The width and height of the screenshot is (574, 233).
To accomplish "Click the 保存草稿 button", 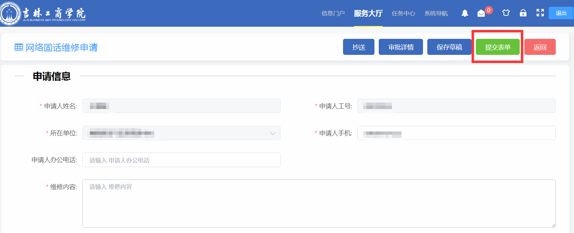I will point(449,47).
